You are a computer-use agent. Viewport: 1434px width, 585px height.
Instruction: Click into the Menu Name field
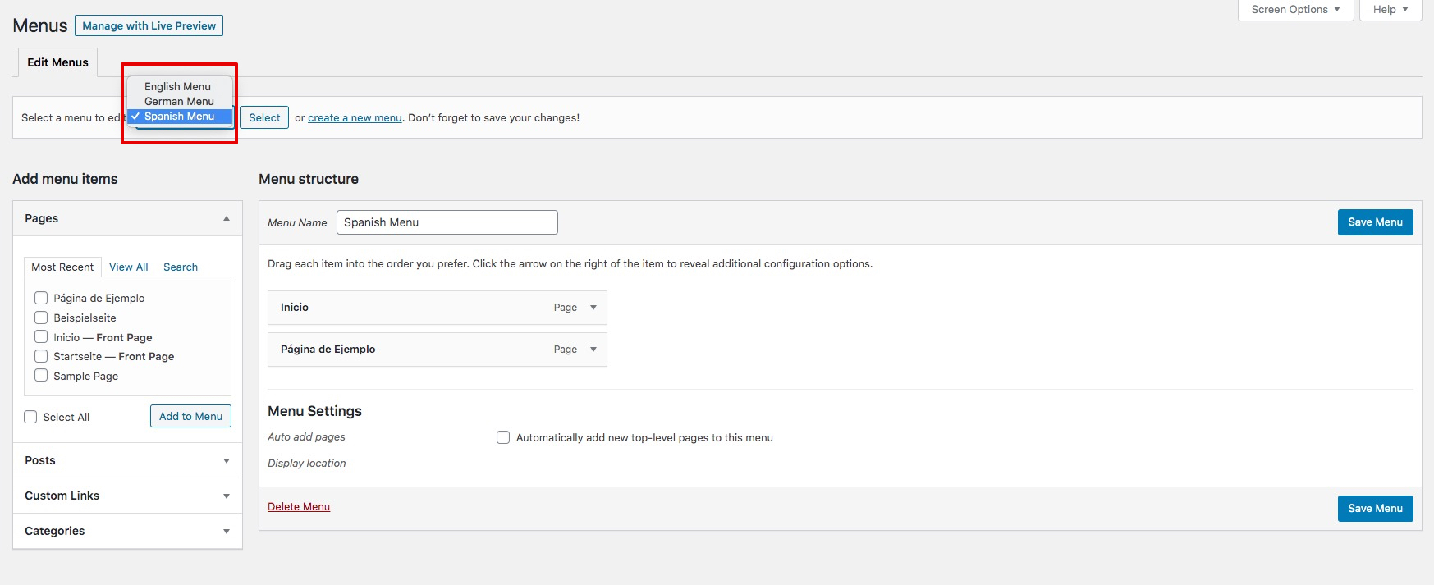pyautogui.click(x=447, y=222)
